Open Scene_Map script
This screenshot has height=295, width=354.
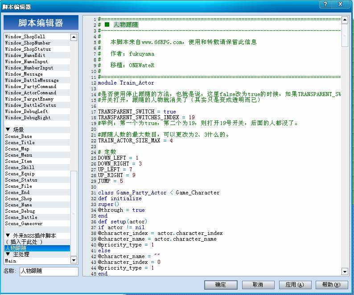coord(37,149)
